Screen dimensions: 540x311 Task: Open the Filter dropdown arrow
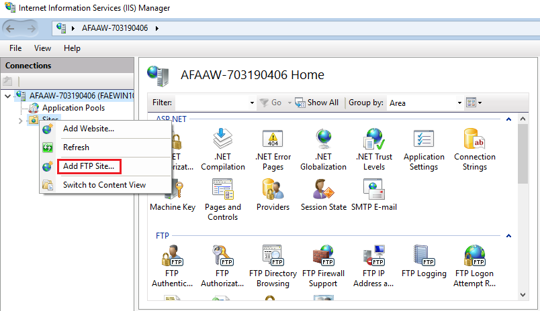coord(252,103)
